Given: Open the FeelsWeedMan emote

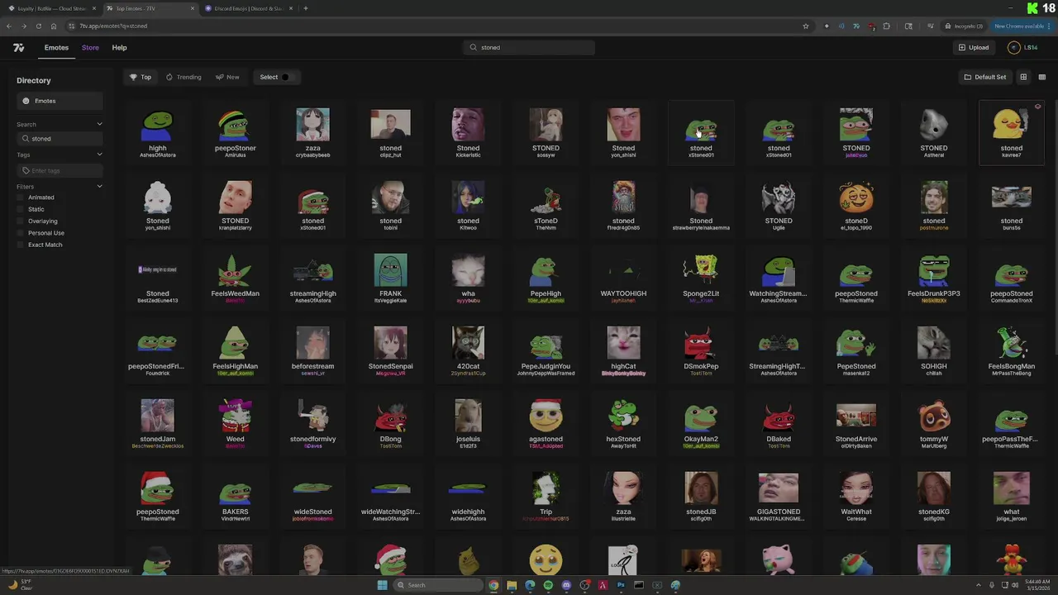Looking at the screenshot, I should (x=235, y=278).
